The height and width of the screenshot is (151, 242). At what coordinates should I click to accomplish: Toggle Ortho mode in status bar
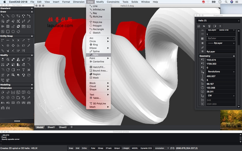[x=84, y=148]
